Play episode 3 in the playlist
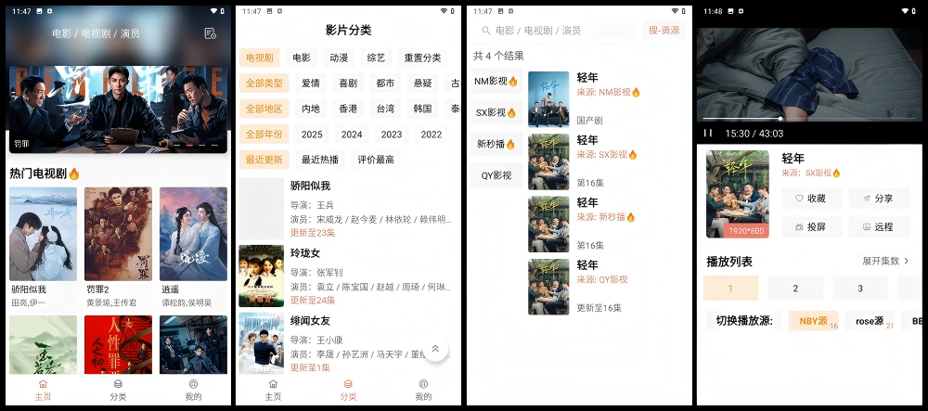The width and height of the screenshot is (928, 411). (860, 288)
